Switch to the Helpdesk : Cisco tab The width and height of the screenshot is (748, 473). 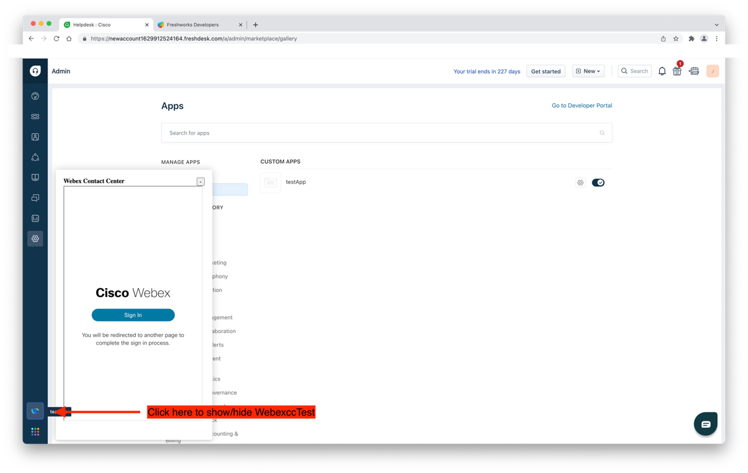tap(106, 25)
